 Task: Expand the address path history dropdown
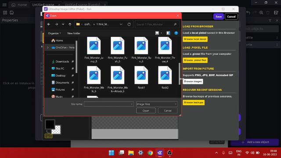pyautogui.click(x=121, y=24)
